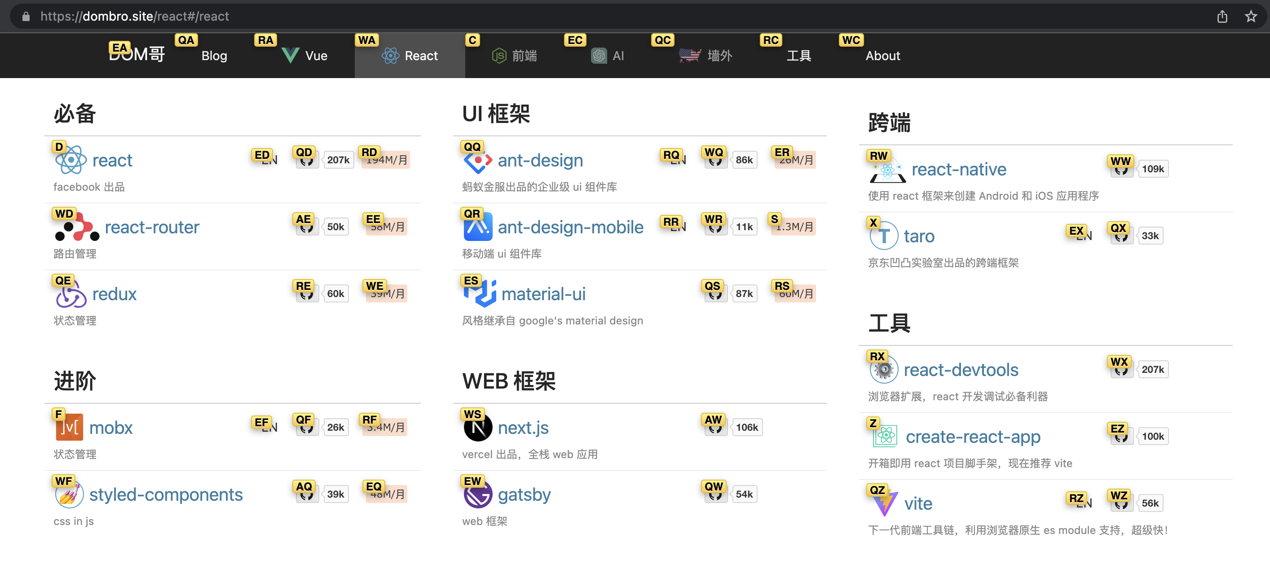
Task: Select the React nav tab
Action: pyautogui.click(x=410, y=56)
